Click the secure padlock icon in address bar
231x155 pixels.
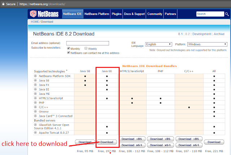pyautogui.click(x=3, y=4)
